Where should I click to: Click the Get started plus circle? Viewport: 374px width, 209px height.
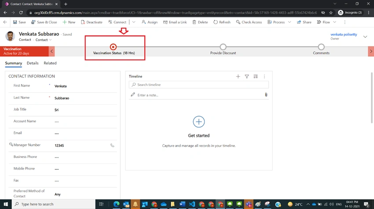tap(199, 122)
